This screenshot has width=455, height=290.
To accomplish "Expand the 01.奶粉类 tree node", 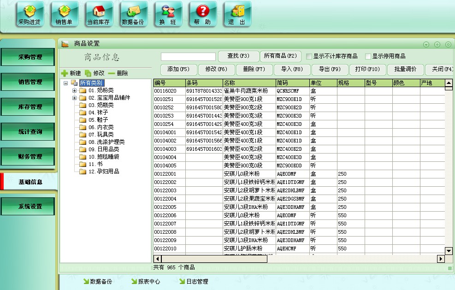I will [74, 90].
